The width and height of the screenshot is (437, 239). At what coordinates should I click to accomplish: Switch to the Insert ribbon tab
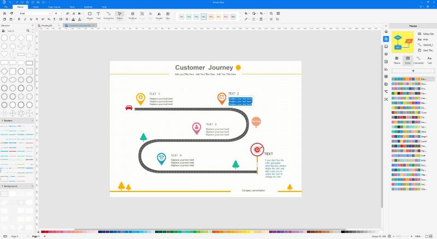(x=36, y=7)
